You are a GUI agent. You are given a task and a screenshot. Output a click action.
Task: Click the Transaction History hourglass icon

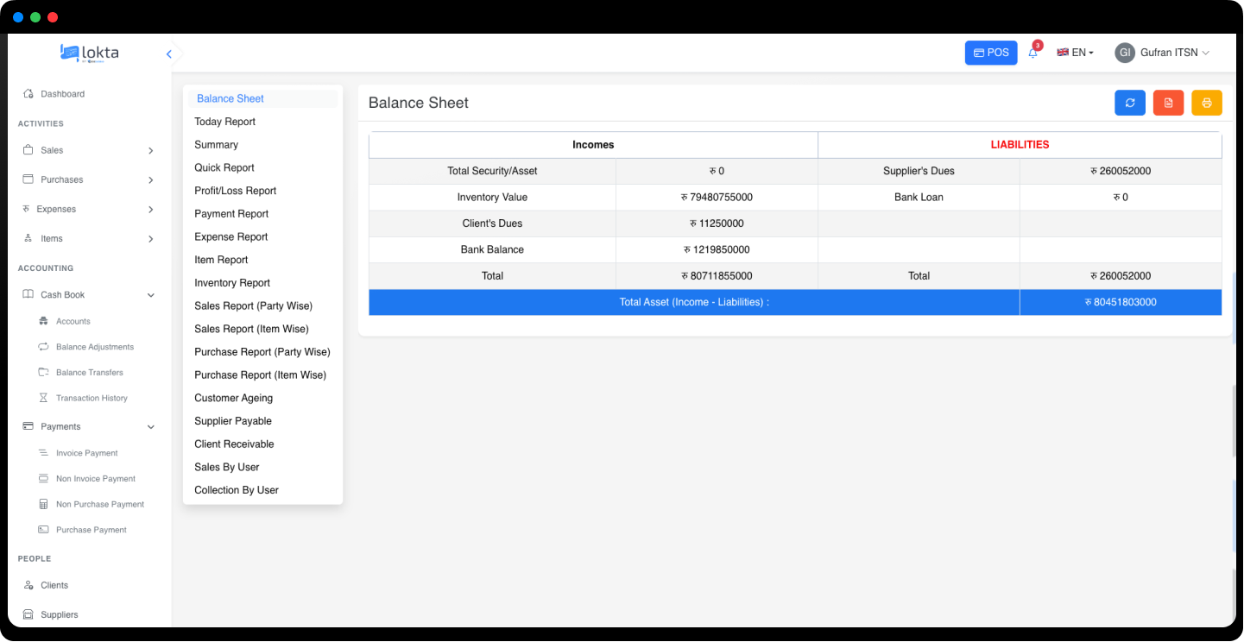pyautogui.click(x=44, y=398)
